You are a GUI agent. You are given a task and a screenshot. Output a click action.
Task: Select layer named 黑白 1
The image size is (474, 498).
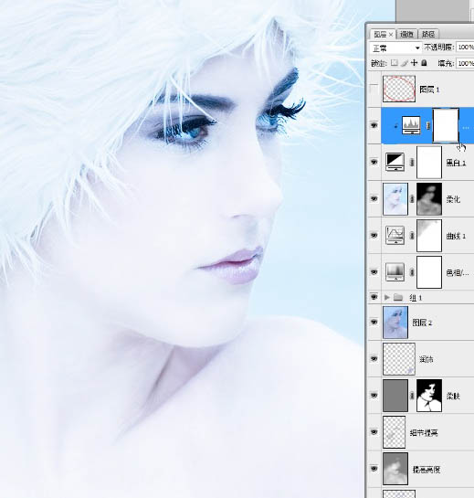456,163
